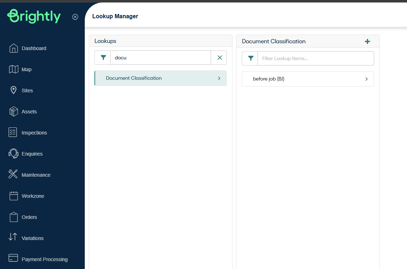
Task: Open the Enquiries headset icon
Action: click(13, 154)
